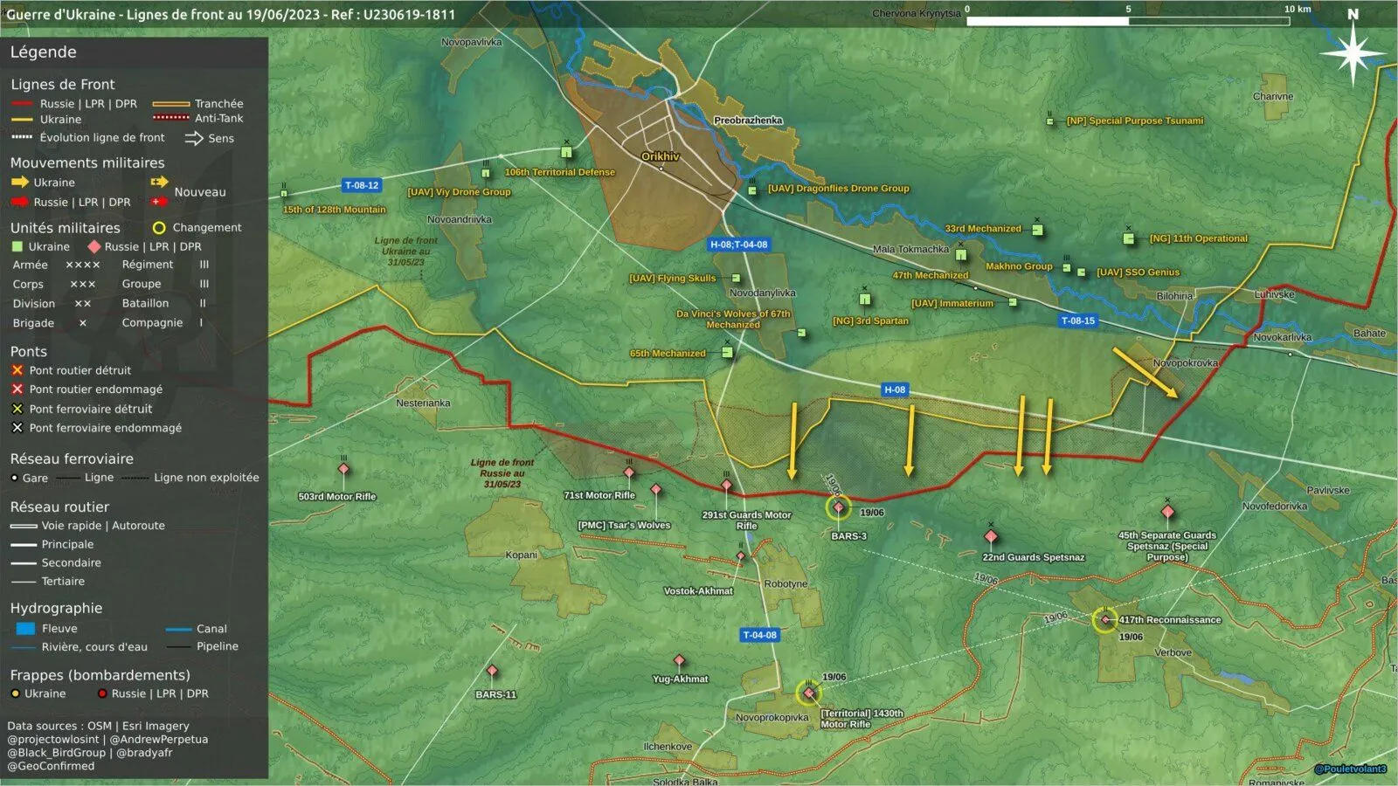Select the Robotyne village label

pyautogui.click(x=786, y=584)
